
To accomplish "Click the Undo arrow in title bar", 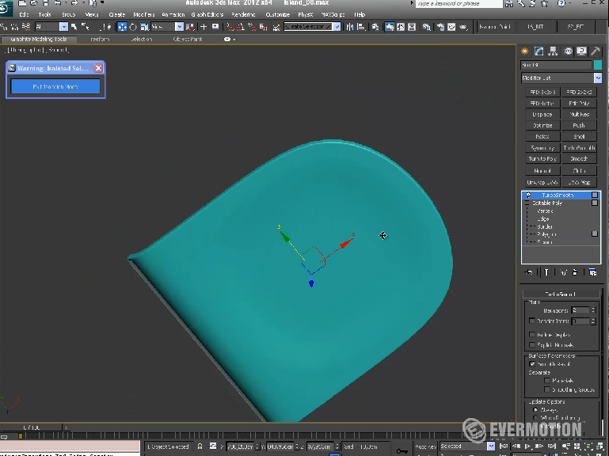I will tap(58, 3).
